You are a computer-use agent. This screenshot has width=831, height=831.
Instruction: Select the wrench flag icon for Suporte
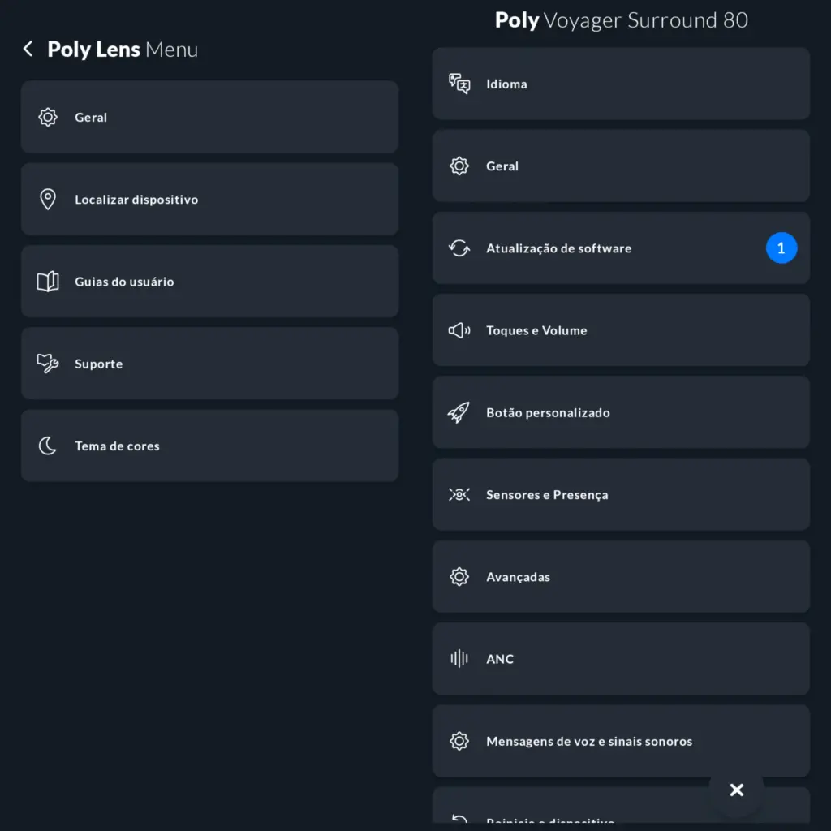tap(48, 364)
